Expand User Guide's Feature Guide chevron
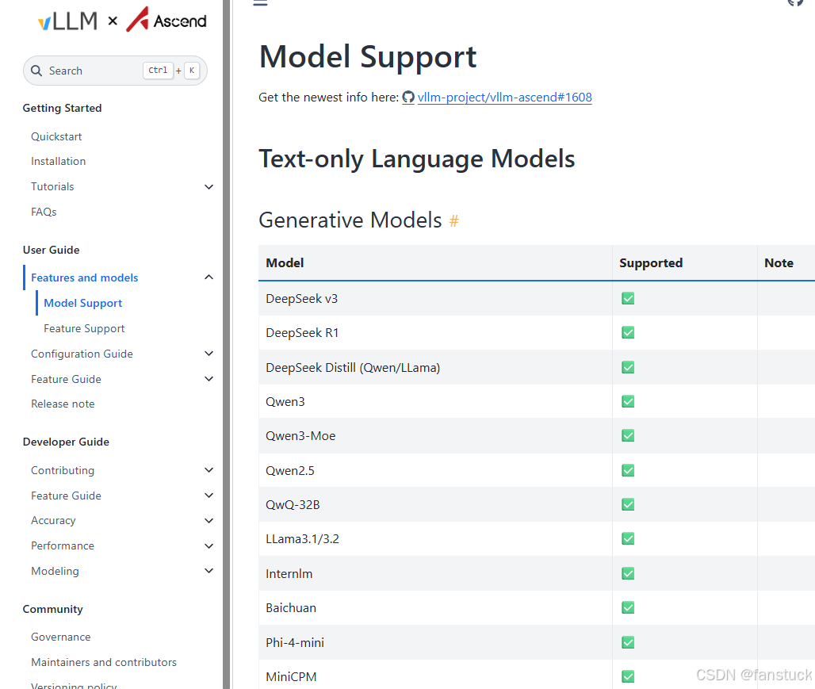815x689 pixels. pyautogui.click(x=209, y=379)
